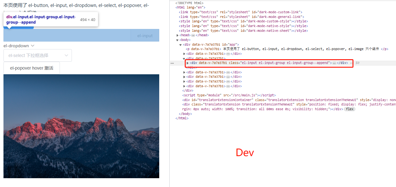The image size is (396, 187).
Task: Select the dark-mode-custom-link link node
Action: click(241, 12)
